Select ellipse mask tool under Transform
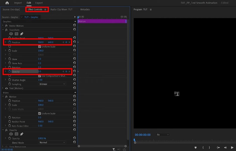 tap(11, 34)
